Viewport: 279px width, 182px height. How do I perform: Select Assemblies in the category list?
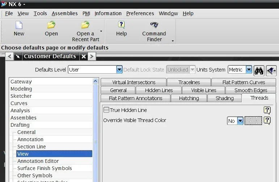click(51, 118)
